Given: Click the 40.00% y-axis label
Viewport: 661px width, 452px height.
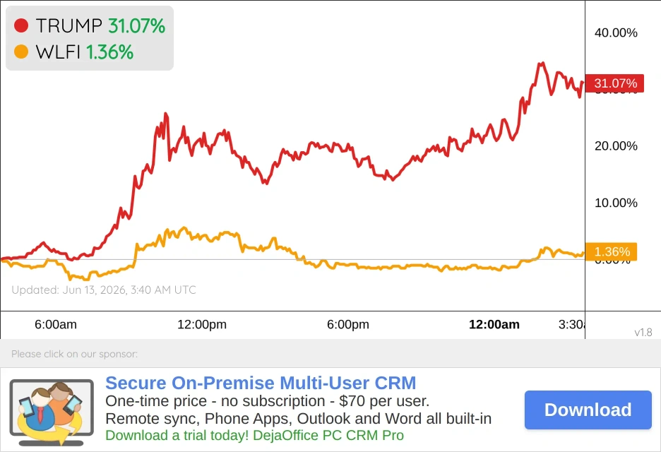Looking at the screenshot, I should pyautogui.click(x=616, y=32).
